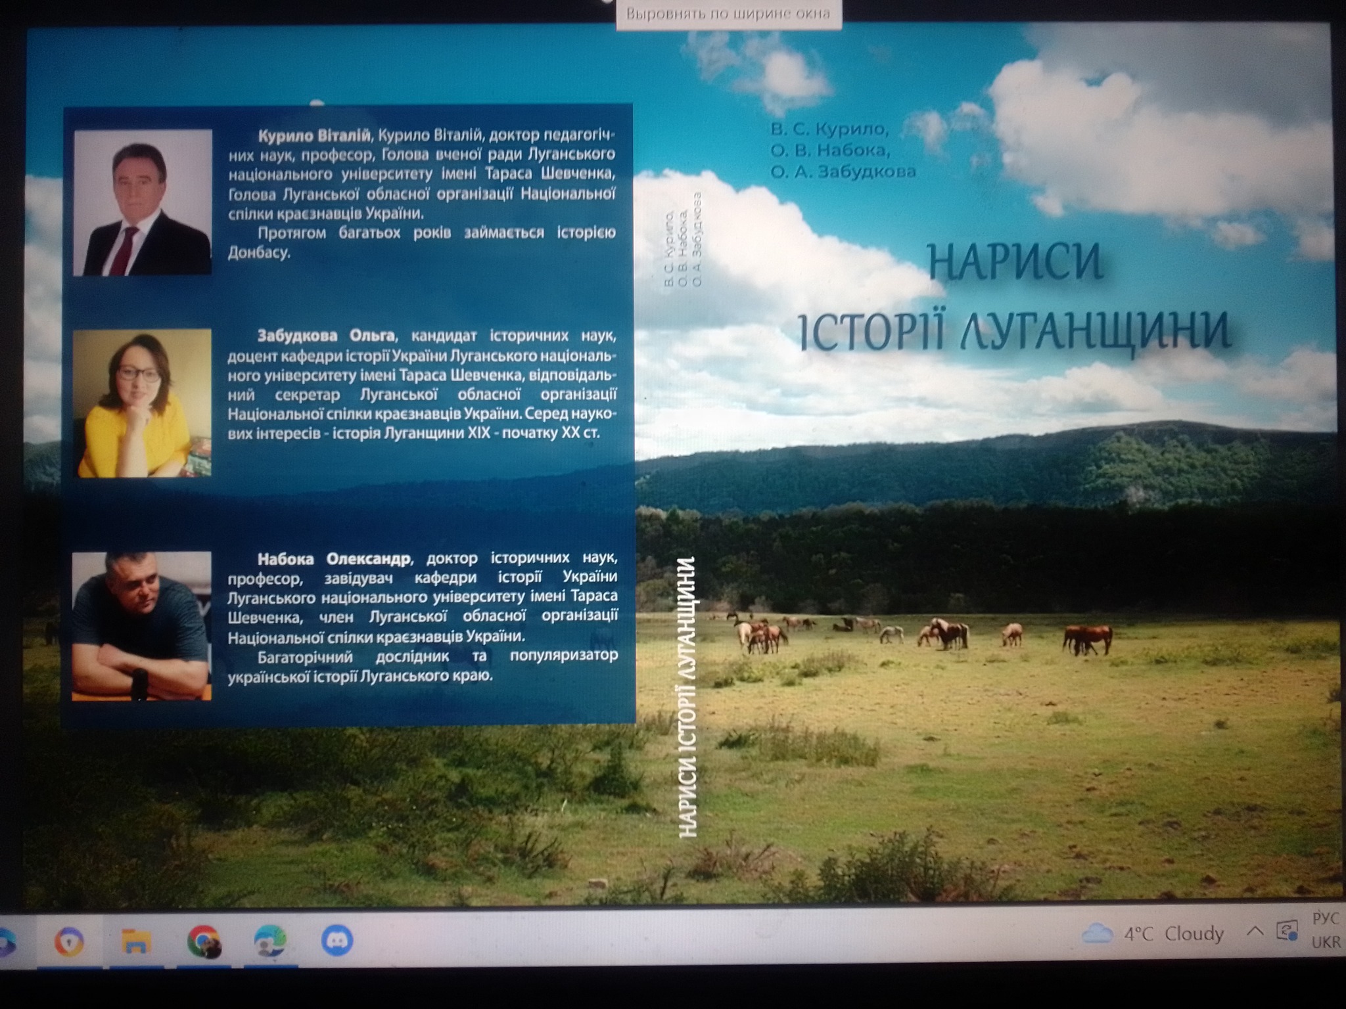Viewport: 1346px width, 1009px height.
Task: Switch to Google Chrome in taskbar
Action: (203, 941)
